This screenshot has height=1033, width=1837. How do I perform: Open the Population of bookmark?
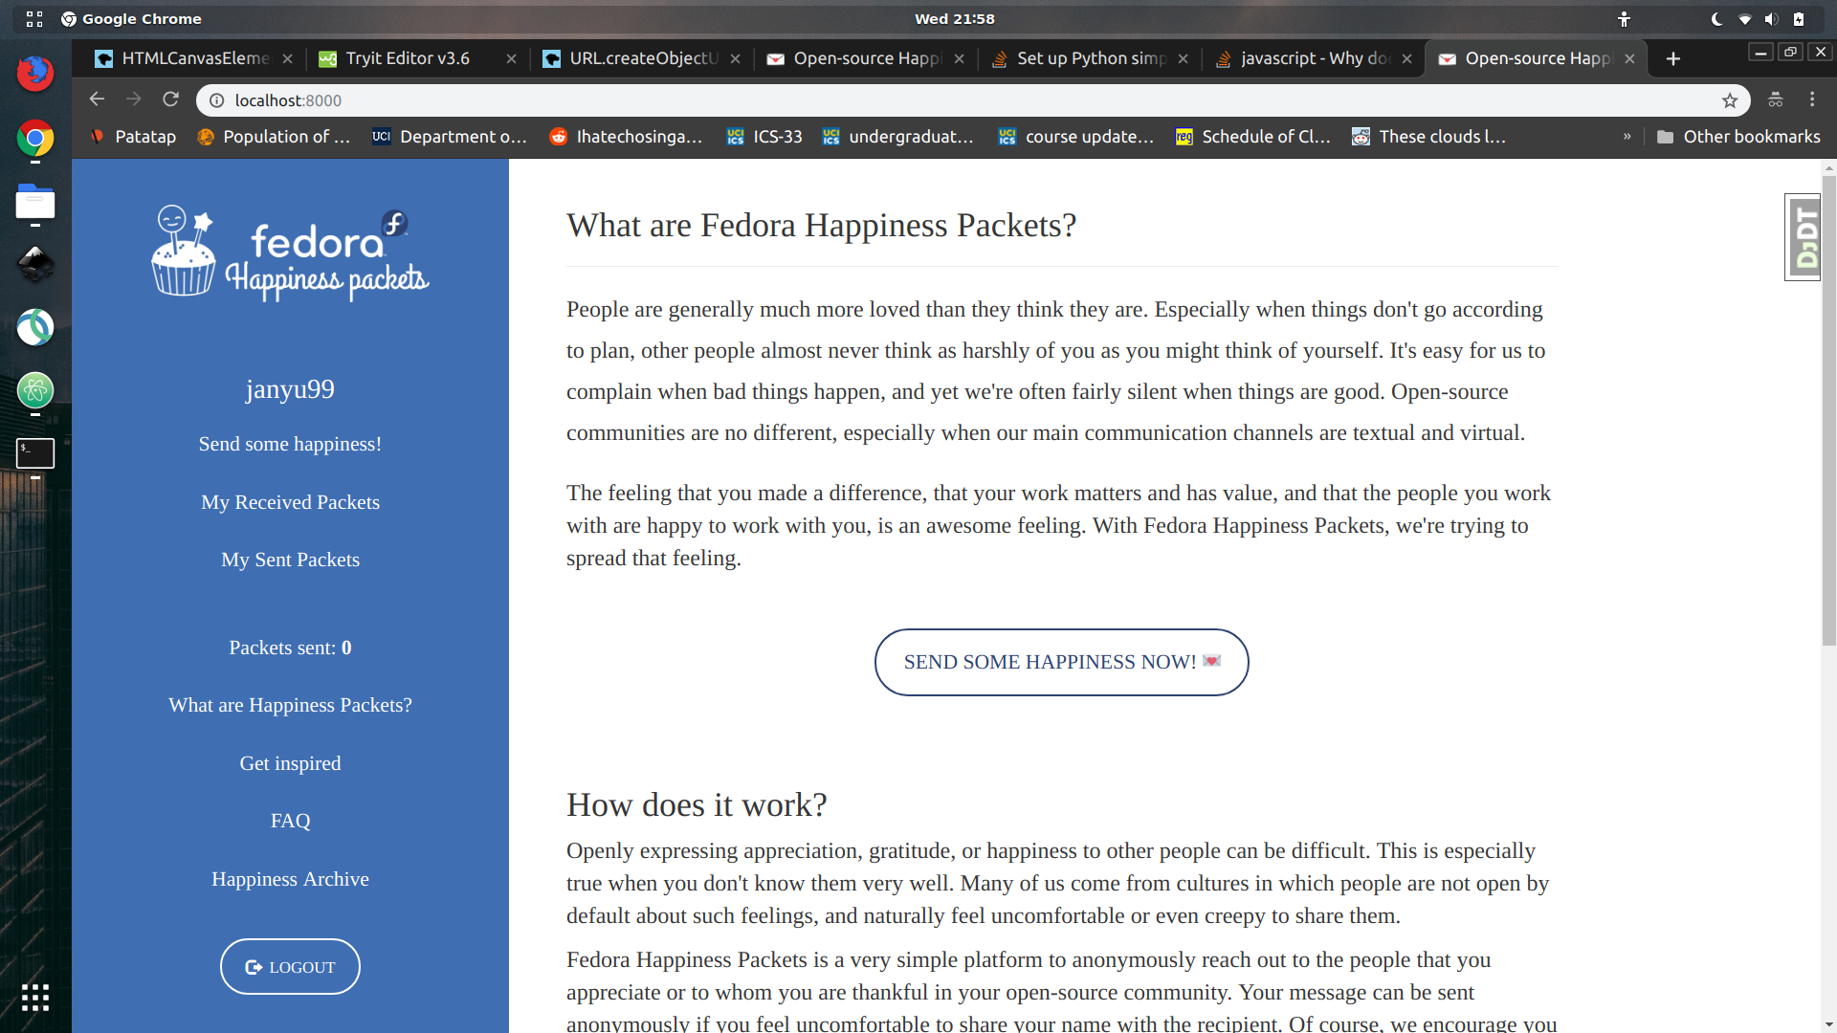click(x=274, y=137)
